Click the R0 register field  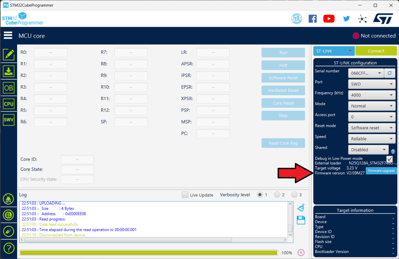(x=51, y=52)
